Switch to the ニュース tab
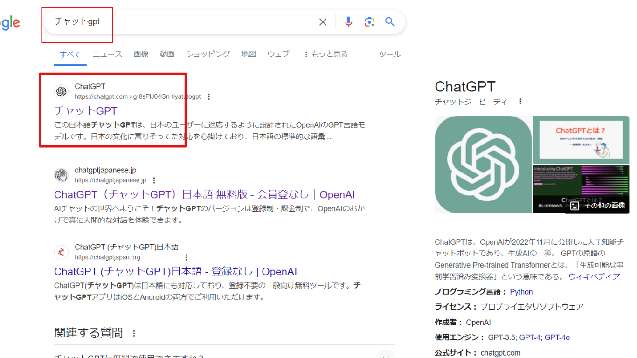 [107, 54]
